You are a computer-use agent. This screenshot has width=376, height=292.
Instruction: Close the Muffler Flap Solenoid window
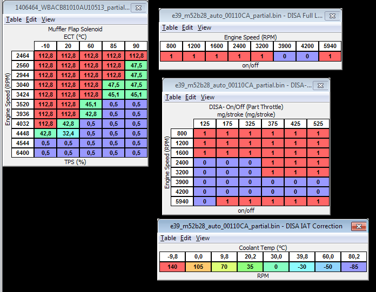click(138, 8)
